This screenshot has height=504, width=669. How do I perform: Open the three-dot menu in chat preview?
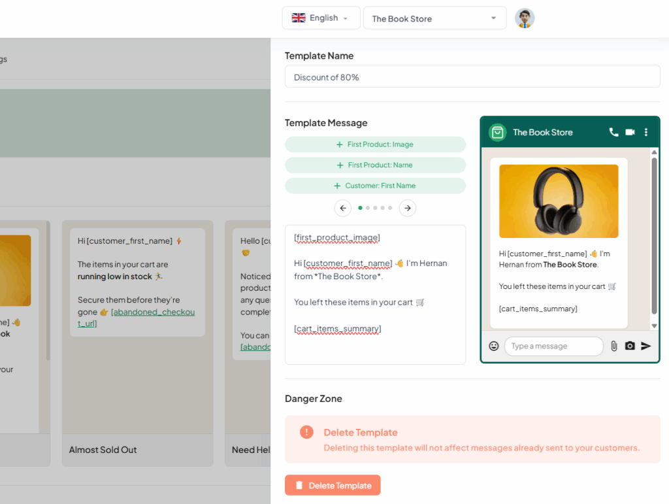tap(646, 132)
